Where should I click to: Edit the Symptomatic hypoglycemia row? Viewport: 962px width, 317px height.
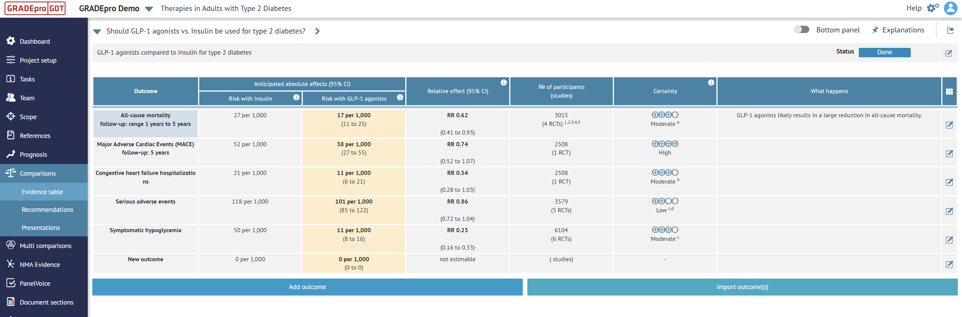pyautogui.click(x=949, y=240)
